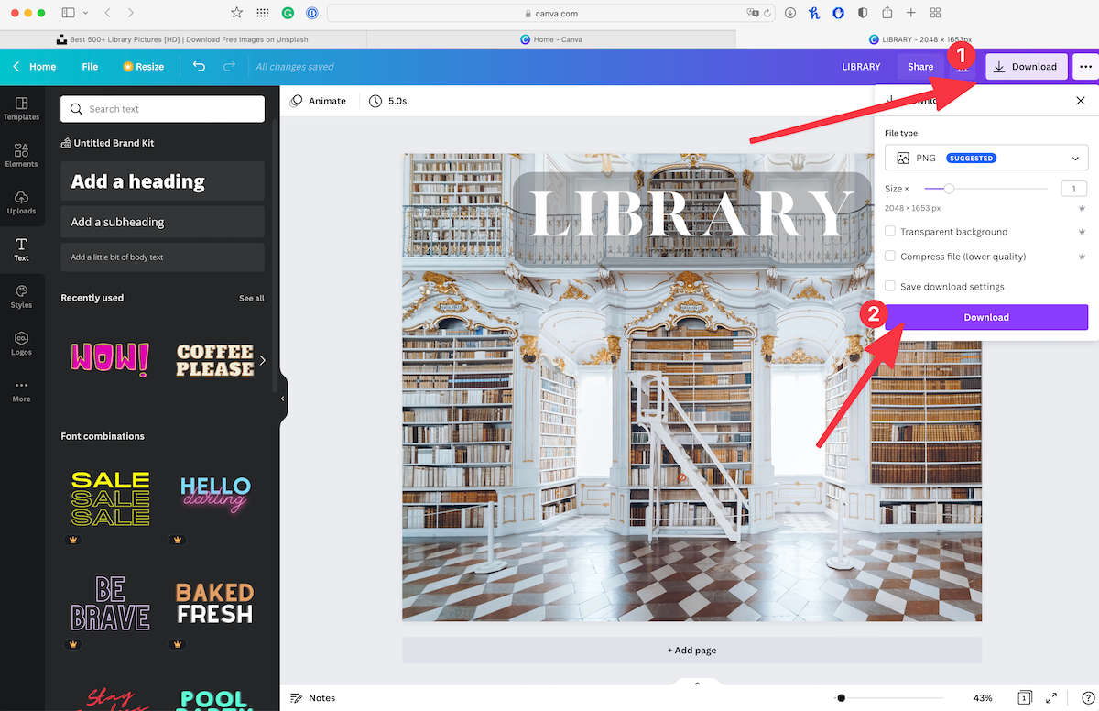Open the PNG file type dropdown

(986, 159)
